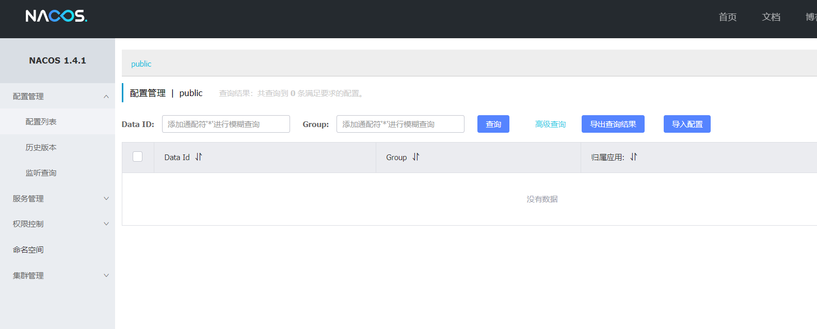Viewport: 817px width, 329px height.
Task: Sort the table by Data Id
Action: 199,157
